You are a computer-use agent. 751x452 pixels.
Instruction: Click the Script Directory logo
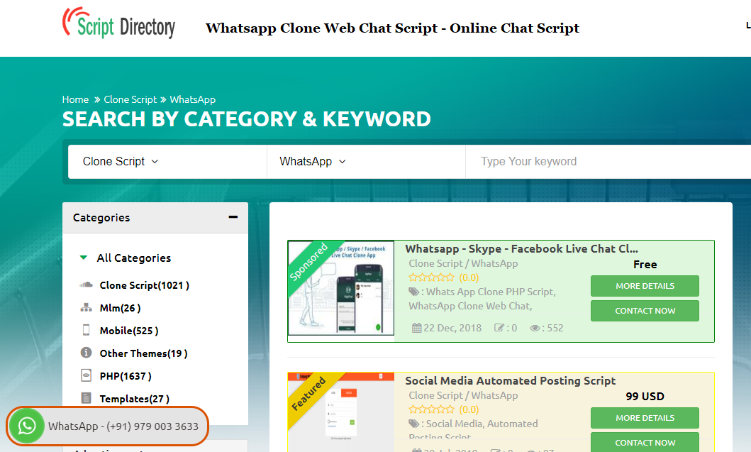[118, 23]
